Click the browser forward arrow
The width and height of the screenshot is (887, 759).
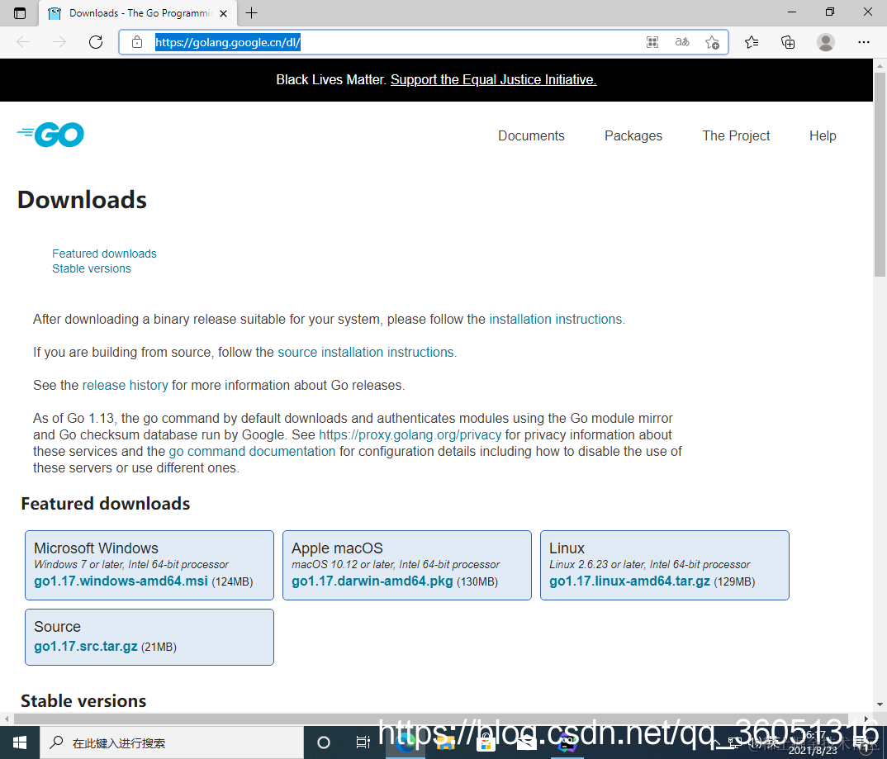pos(59,42)
